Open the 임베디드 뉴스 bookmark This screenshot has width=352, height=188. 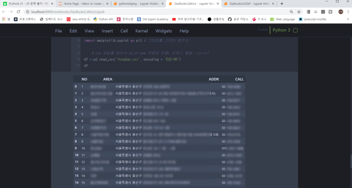(x=51, y=19)
